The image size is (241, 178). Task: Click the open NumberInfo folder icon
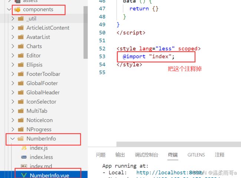coord(20,138)
